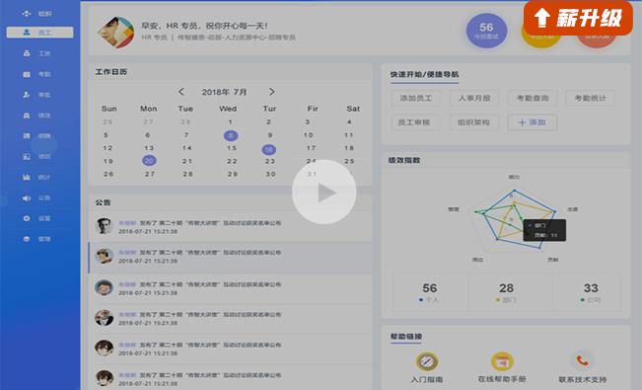Viewport: 642px width, 390px height.
Task: Click the 薪升级 orange upgrade banner
Action: pos(578,18)
